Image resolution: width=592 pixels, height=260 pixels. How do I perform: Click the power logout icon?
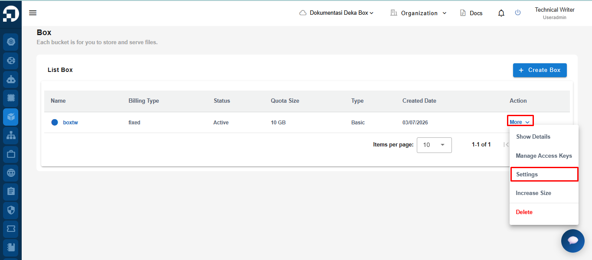click(518, 13)
